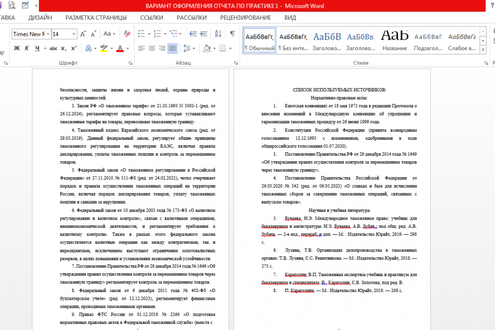
Task: Align text to the right
Action: (162, 48)
